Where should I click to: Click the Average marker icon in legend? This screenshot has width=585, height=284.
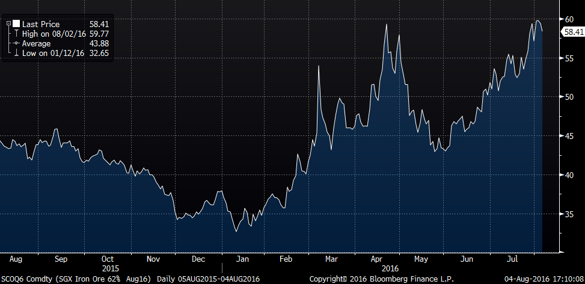pos(16,44)
